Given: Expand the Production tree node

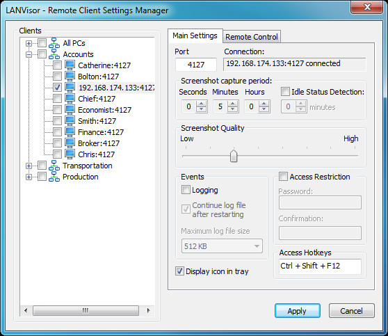Looking at the screenshot, I should pyautogui.click(x=29, y=177).
